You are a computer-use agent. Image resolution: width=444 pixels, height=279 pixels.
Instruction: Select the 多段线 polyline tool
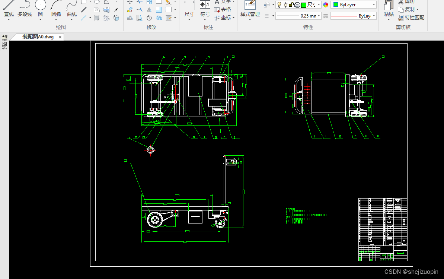[25, 9]
